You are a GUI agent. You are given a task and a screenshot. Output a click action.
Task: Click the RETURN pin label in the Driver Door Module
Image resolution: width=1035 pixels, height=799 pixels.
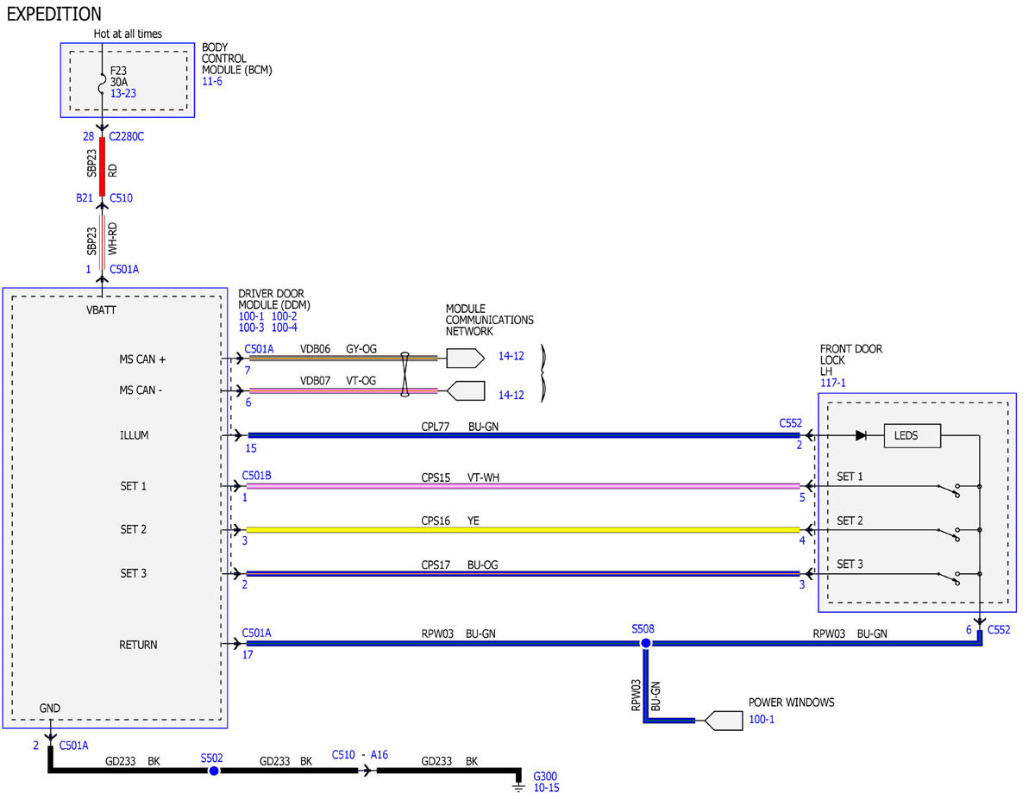point(138,644)
